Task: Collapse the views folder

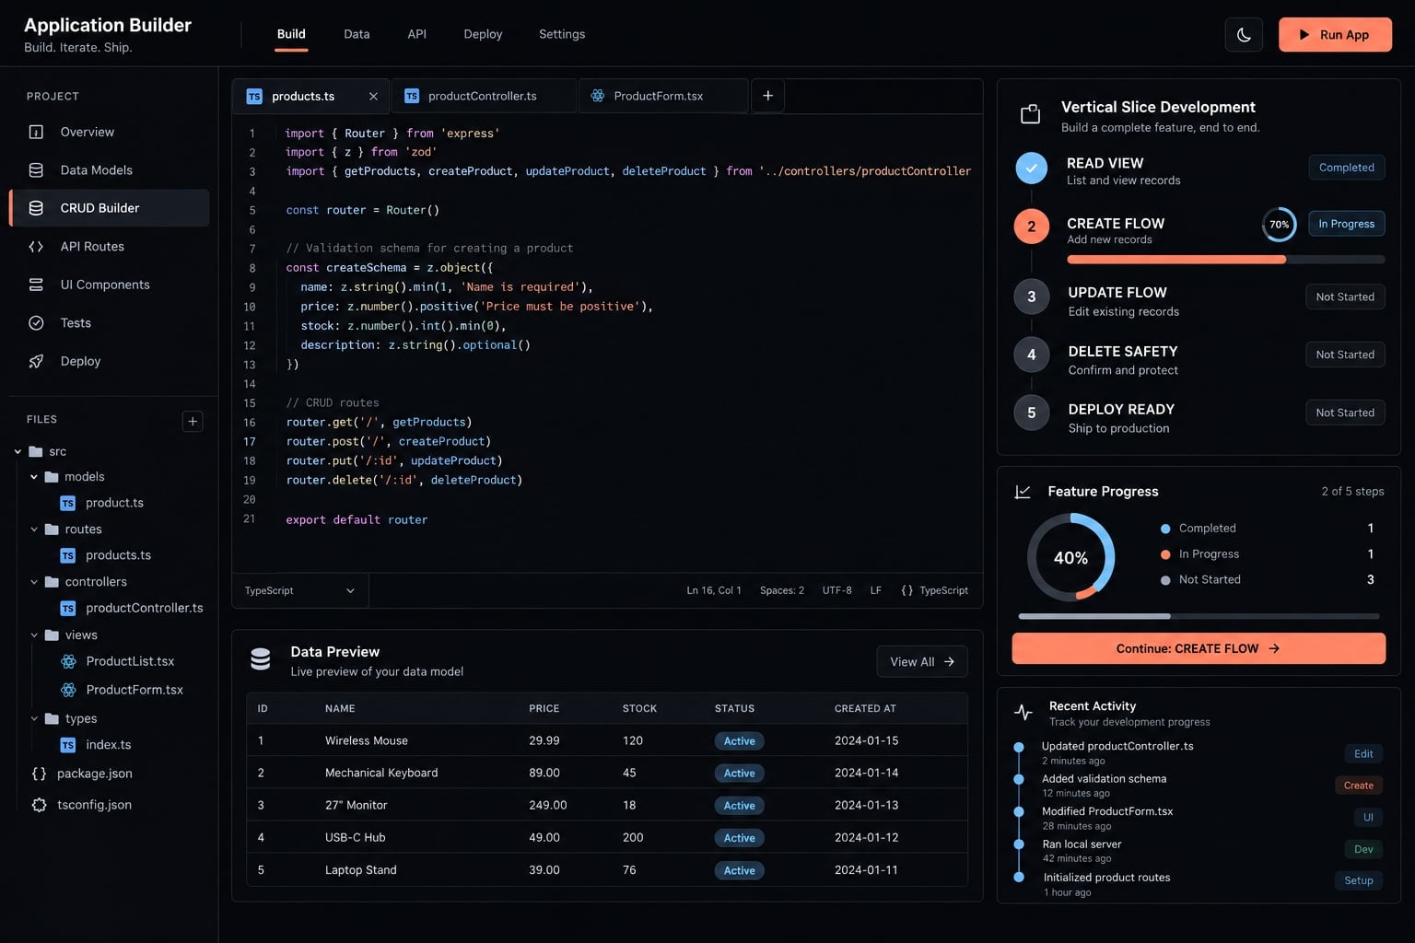Action: pos(34,635)
